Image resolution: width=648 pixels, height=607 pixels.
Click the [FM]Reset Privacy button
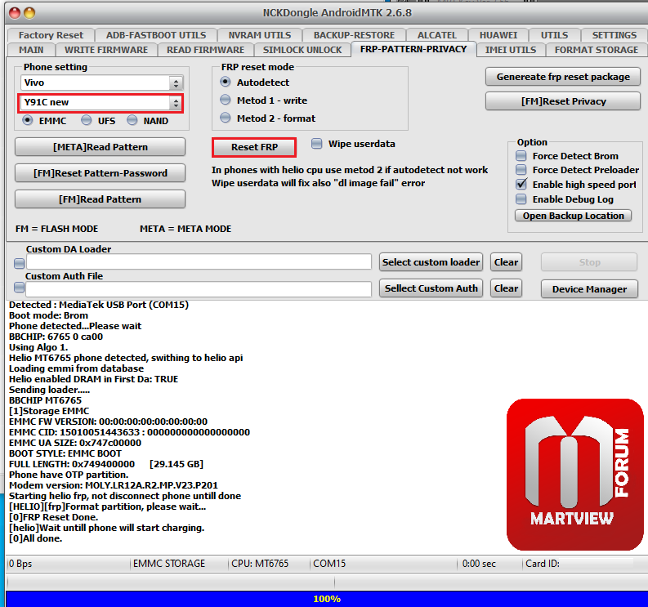[x=563, y=101]
